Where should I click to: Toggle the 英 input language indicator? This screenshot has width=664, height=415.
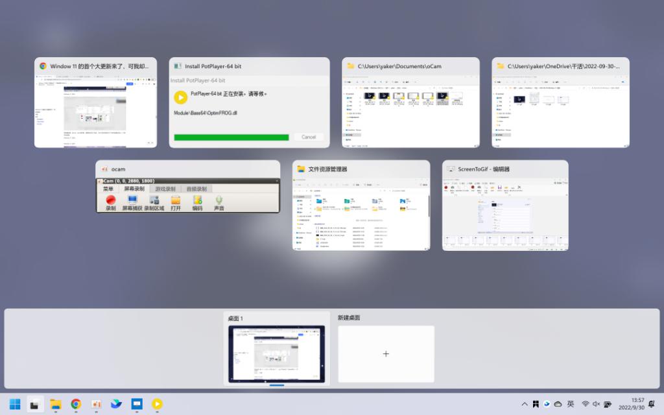[571, 403]
